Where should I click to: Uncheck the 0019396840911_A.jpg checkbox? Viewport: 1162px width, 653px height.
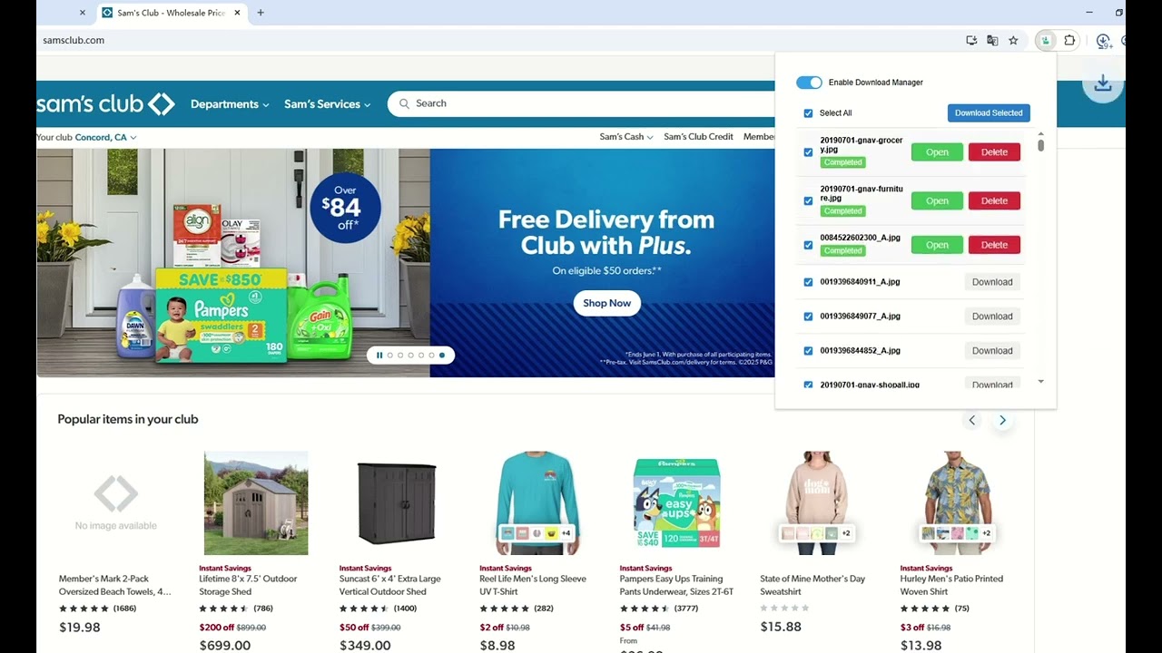click(x=808, y=282)
